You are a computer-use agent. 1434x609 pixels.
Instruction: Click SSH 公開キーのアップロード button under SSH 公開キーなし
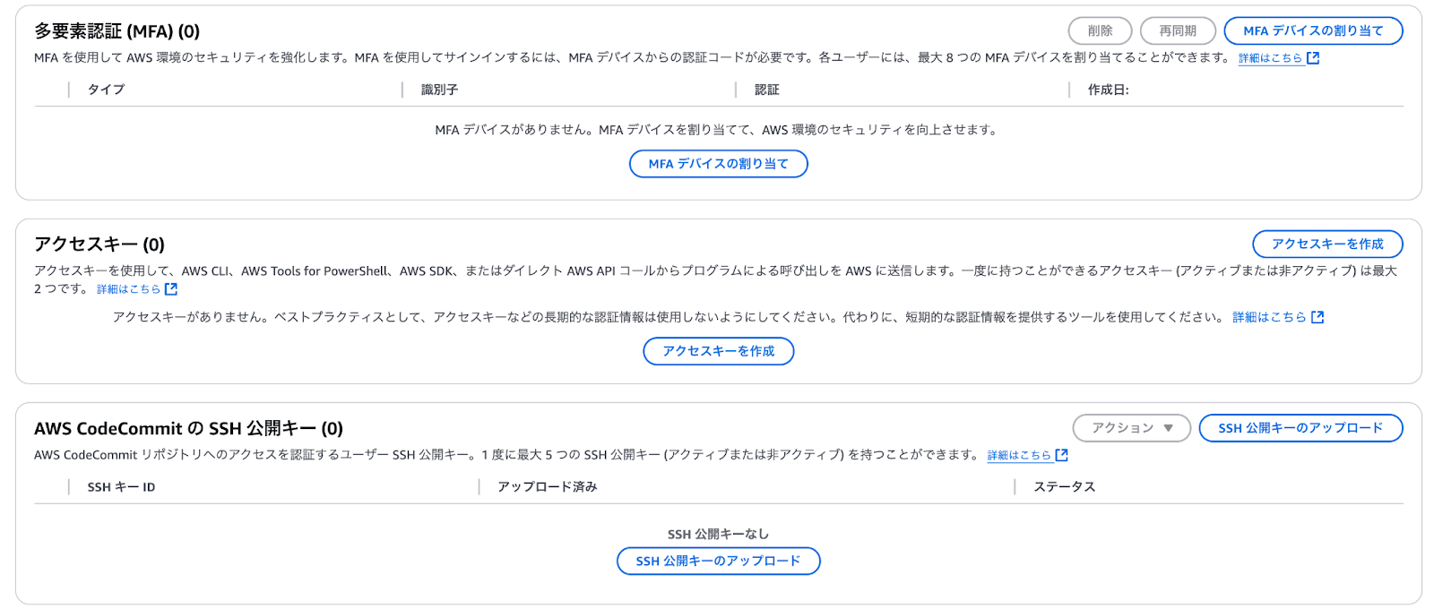pyautogui.click(x=719, y=561)
